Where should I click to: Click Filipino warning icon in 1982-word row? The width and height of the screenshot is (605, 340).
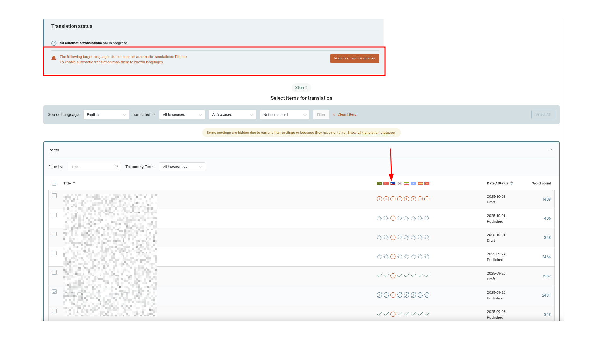[393, 276]
